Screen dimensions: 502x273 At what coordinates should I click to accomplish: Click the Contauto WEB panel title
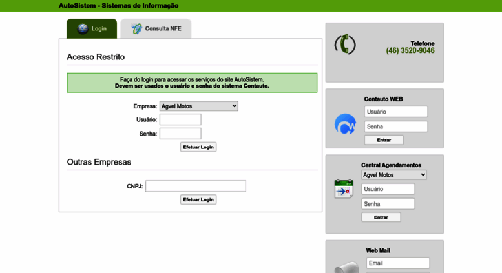[x=383, y=99]
